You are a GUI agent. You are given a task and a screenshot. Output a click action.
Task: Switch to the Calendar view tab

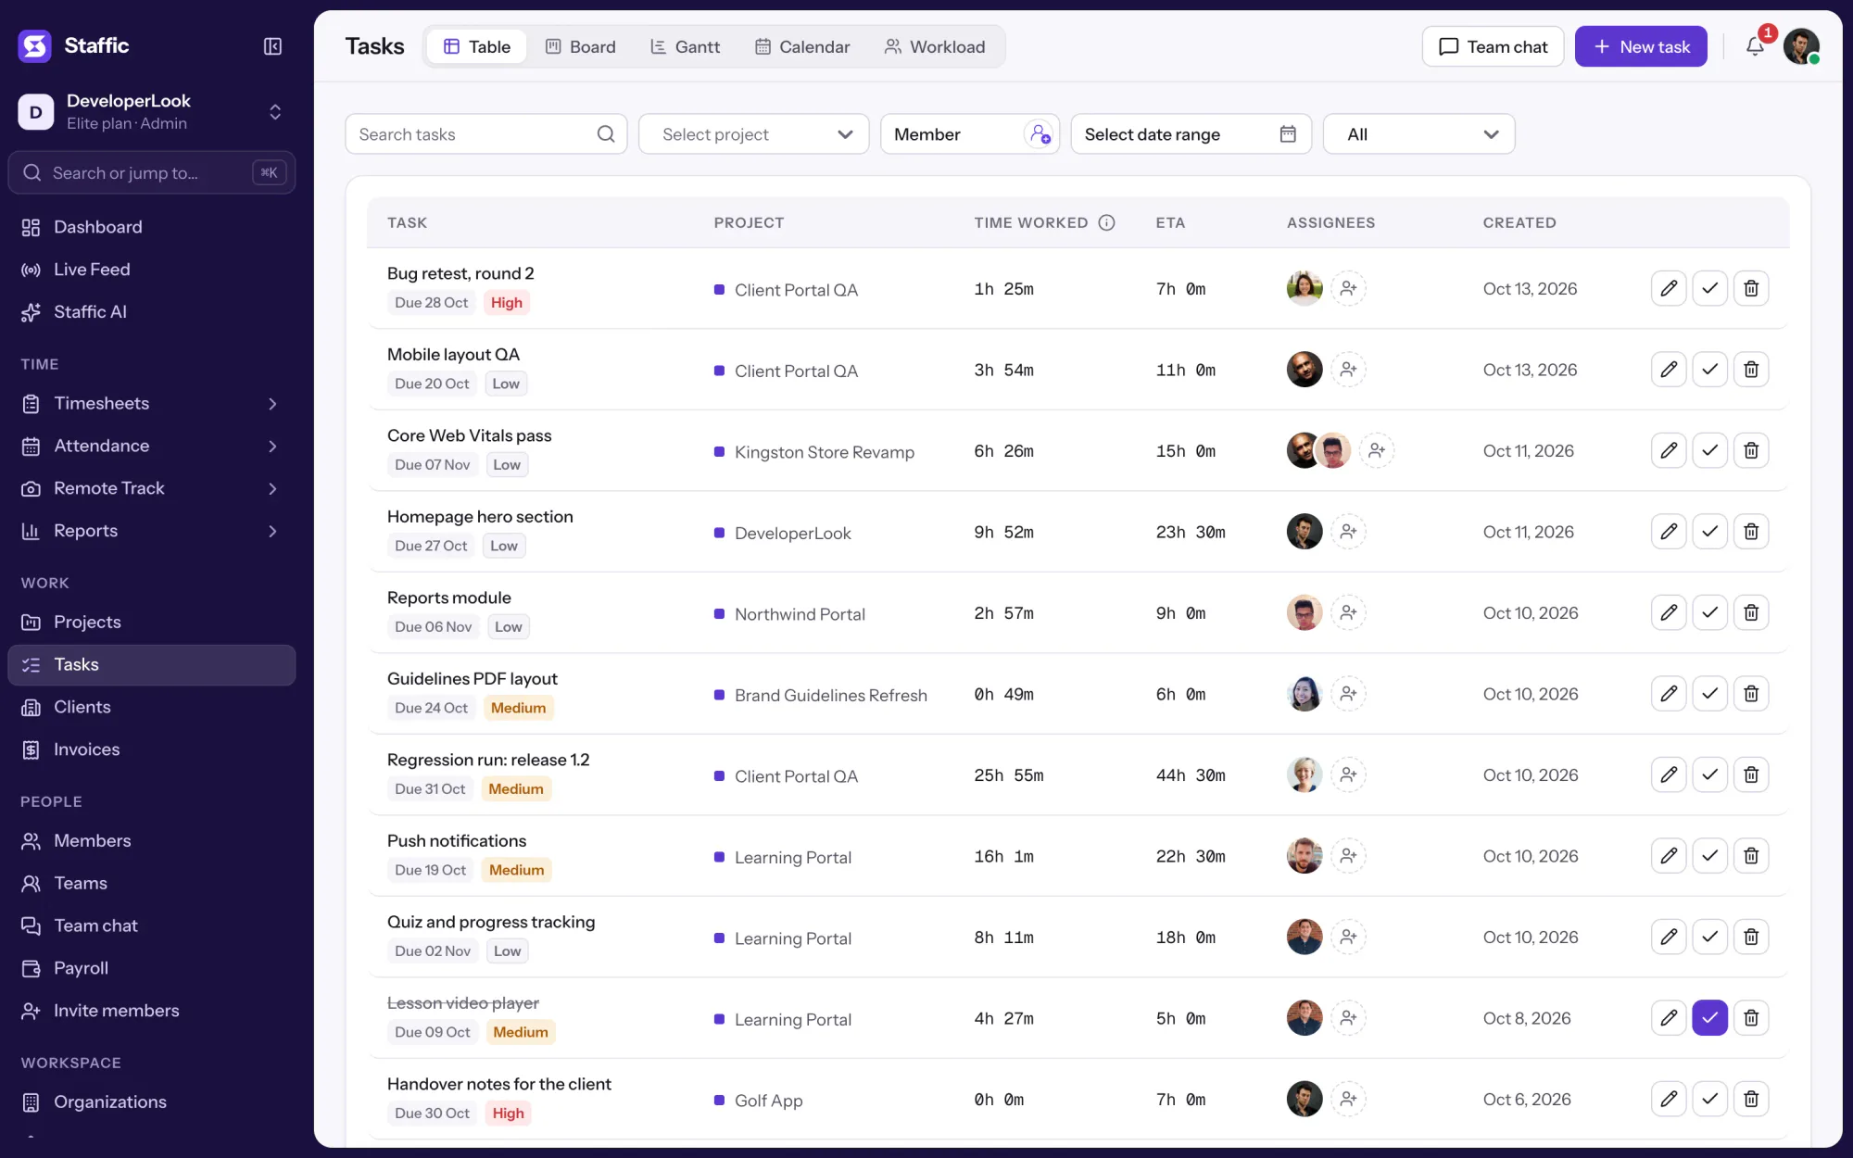pyautogui.click(x=802, y=46)
